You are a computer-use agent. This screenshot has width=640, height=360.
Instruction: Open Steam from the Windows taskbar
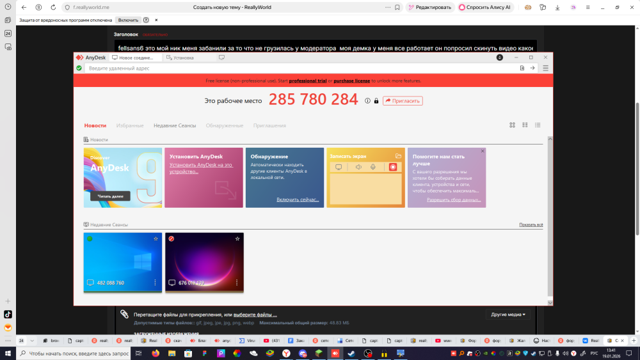pos(351,354)
